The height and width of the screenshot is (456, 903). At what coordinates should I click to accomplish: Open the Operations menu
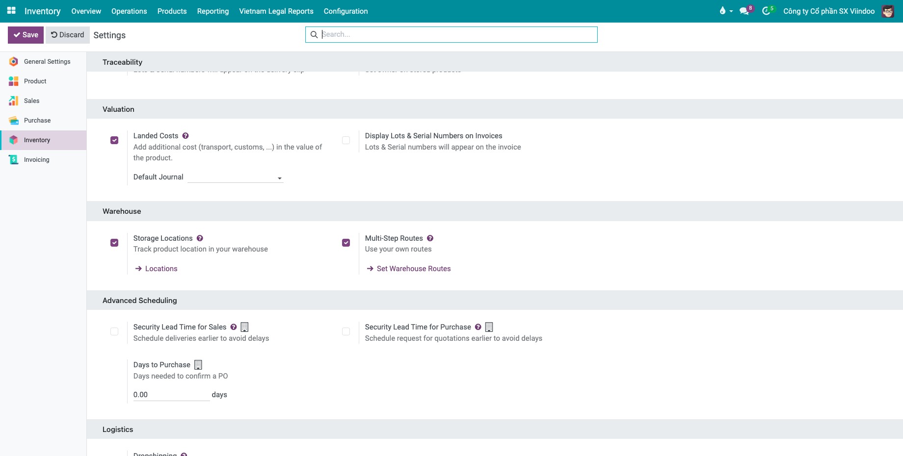[129, 11]
